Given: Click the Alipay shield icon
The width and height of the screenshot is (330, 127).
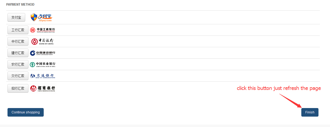Looking at the screenshot, I should tap(34, 18).
